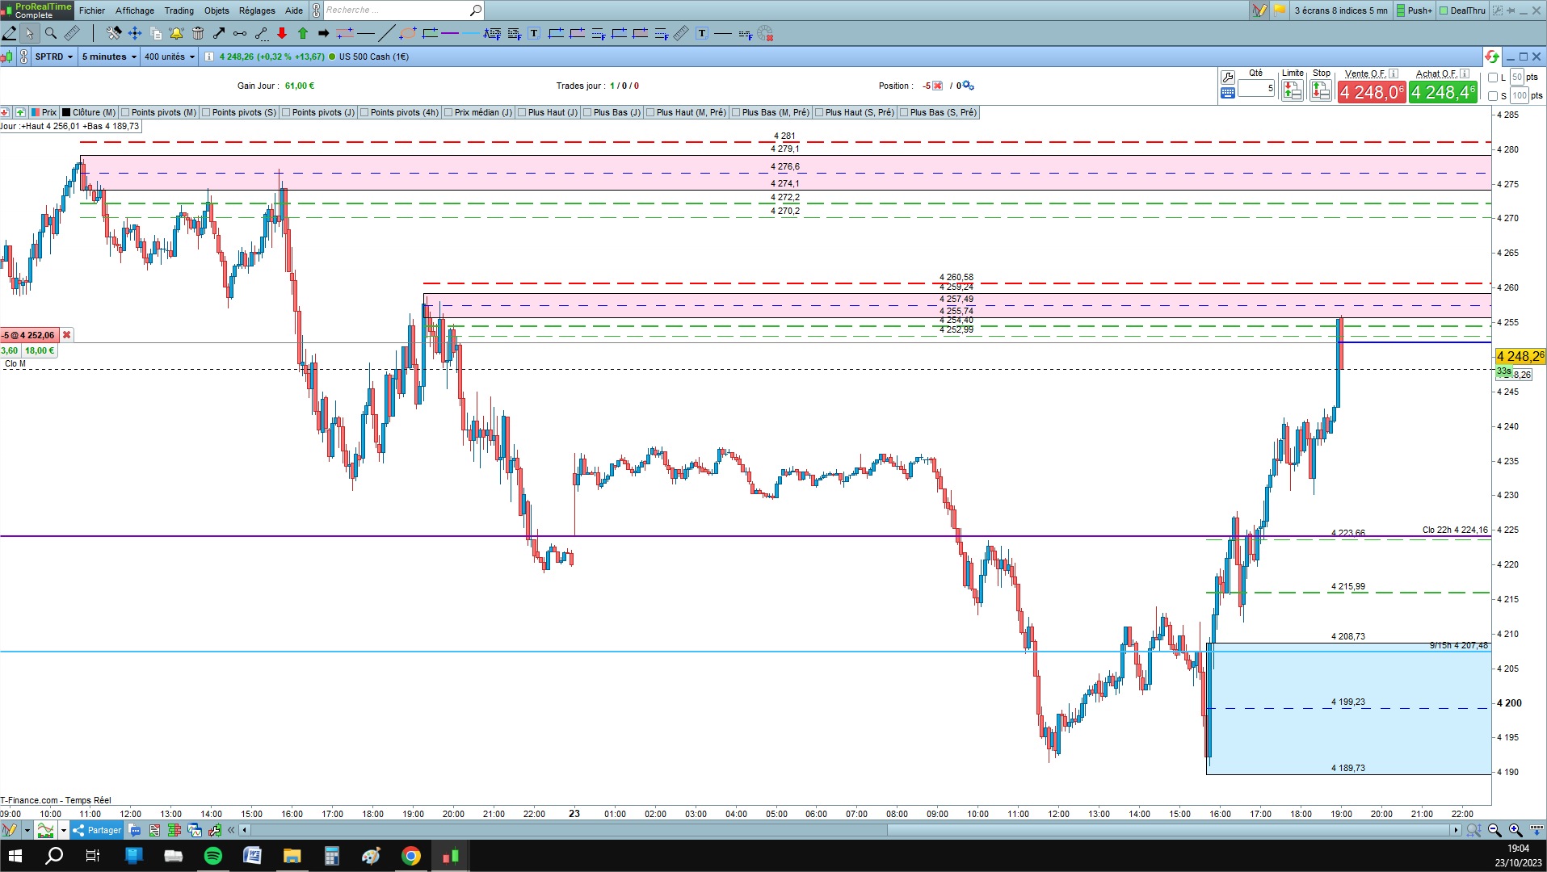This screenshot has height=872, width=1547.
Task: Open the 400 unités dropdown
Action: 170,57
